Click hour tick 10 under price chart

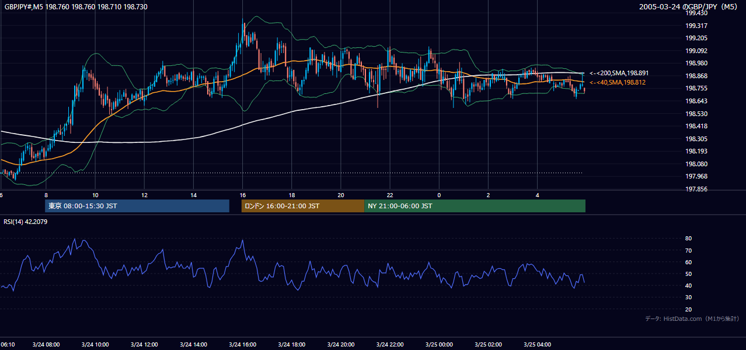(95, 195)
